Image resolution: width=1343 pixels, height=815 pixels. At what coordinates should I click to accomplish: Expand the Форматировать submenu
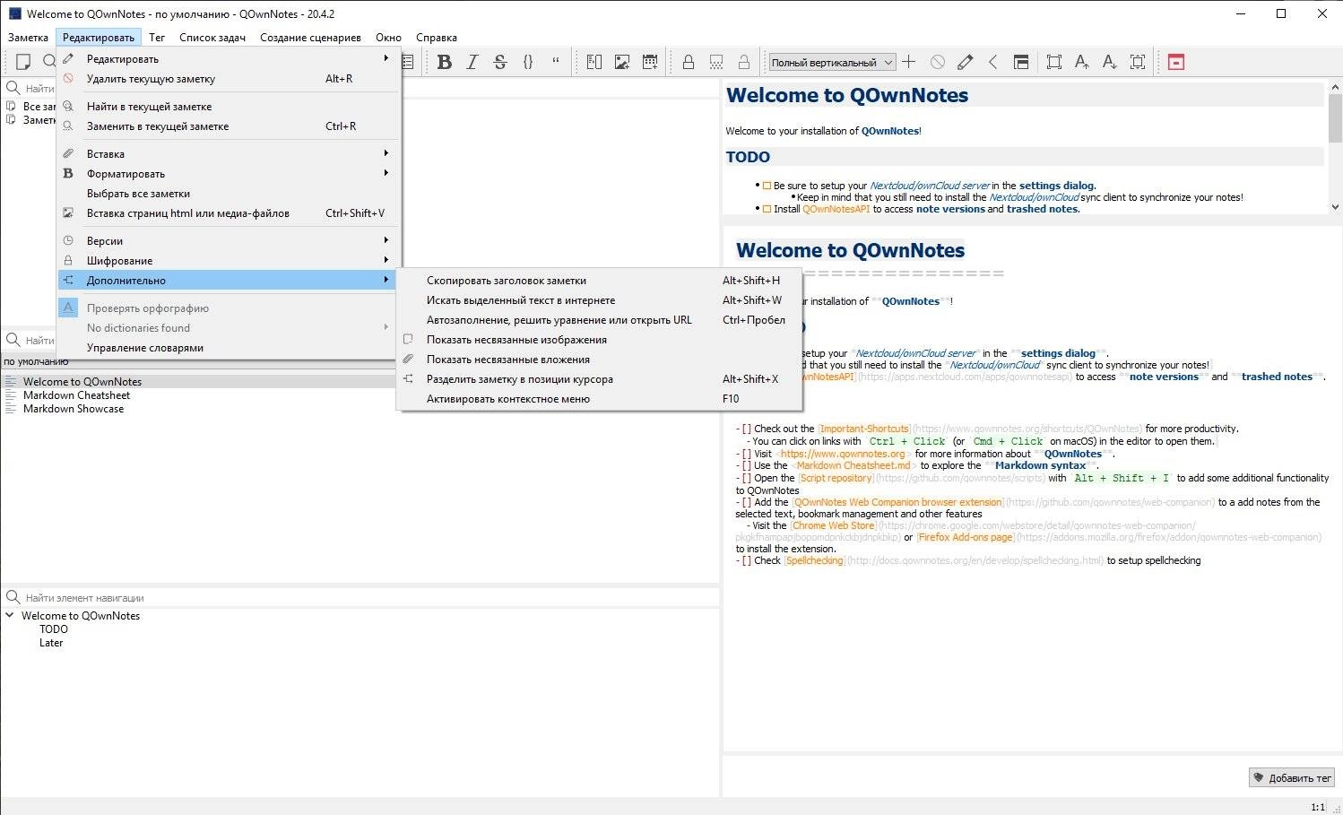(228, 174)
